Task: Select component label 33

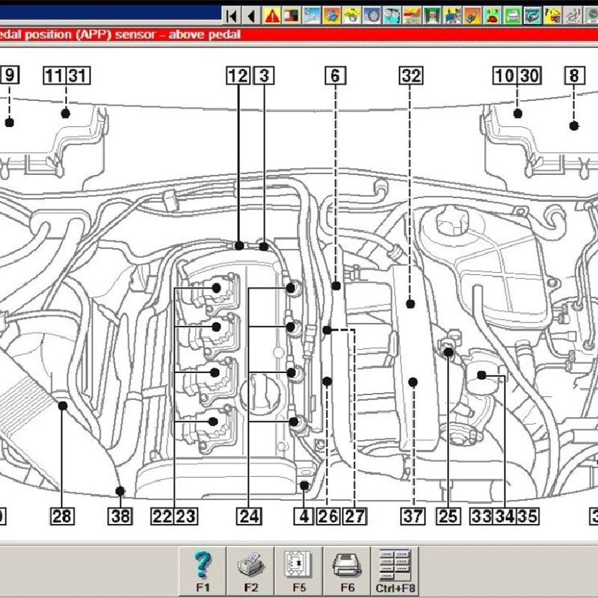Action: coord(481,516)
